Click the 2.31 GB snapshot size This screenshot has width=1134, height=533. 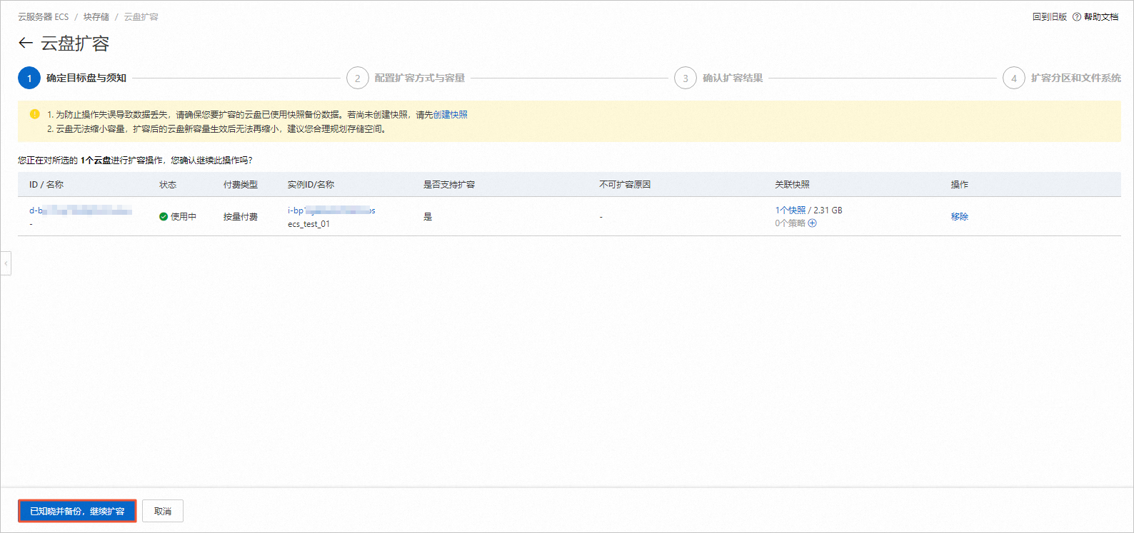click(828, 210)
